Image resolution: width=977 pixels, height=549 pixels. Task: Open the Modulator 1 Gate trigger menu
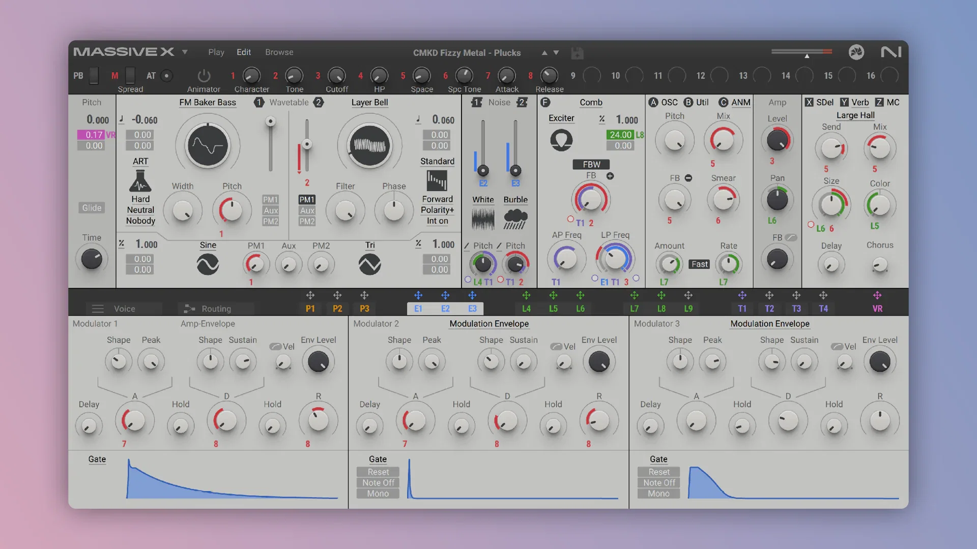tap(97, 459)
